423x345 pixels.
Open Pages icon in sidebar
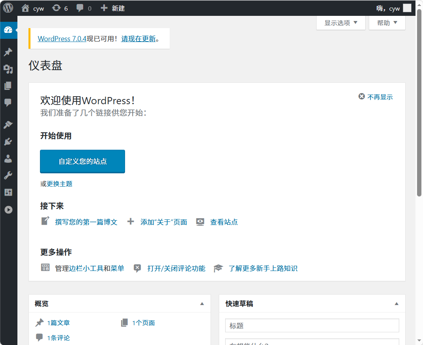8,86
